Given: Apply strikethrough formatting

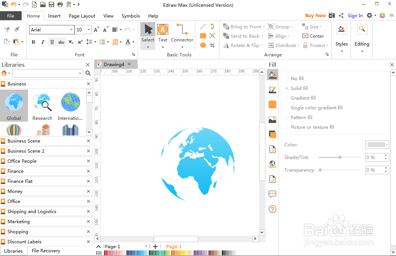Looking at the screenshot, I should coord(61,42).
